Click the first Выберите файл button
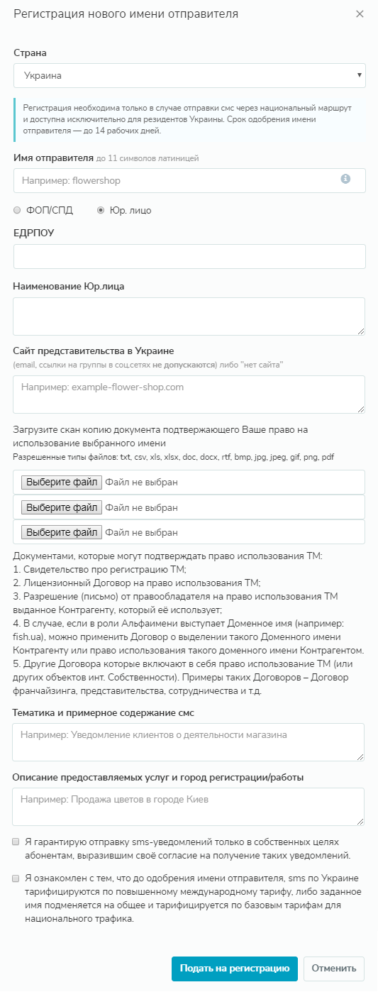The width and height of the screenshot is (378, 992). pyautogui.click(x=62, y=483)
